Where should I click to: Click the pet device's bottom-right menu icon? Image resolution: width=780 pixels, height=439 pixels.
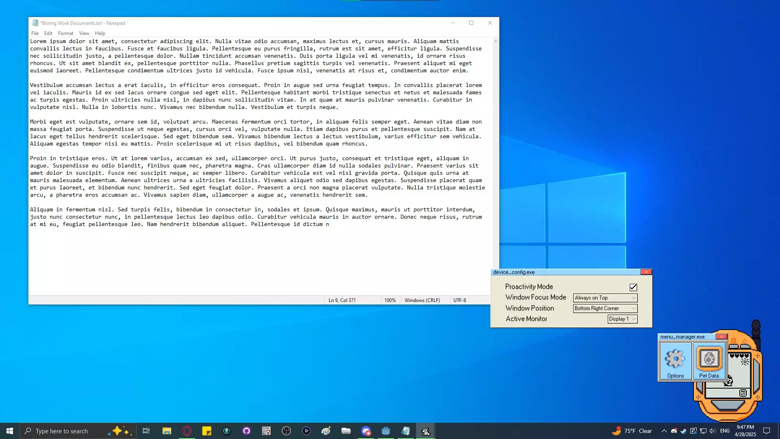743,393
